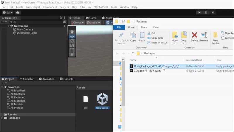Screen dimensions: 234x132
Task: Click the Unity Pause button
Action: (x=206, y=12)
